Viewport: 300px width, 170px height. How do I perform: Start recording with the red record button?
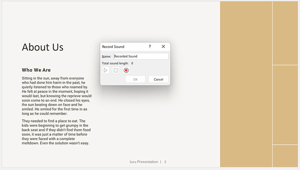126,70
